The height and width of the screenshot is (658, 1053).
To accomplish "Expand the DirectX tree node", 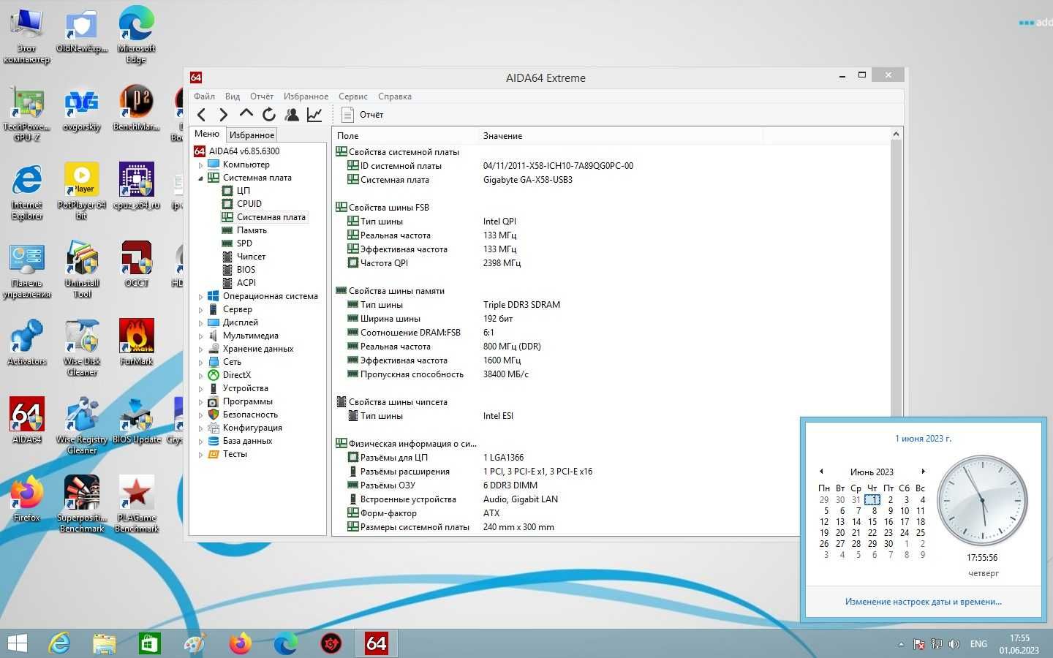I will point(200,375).
